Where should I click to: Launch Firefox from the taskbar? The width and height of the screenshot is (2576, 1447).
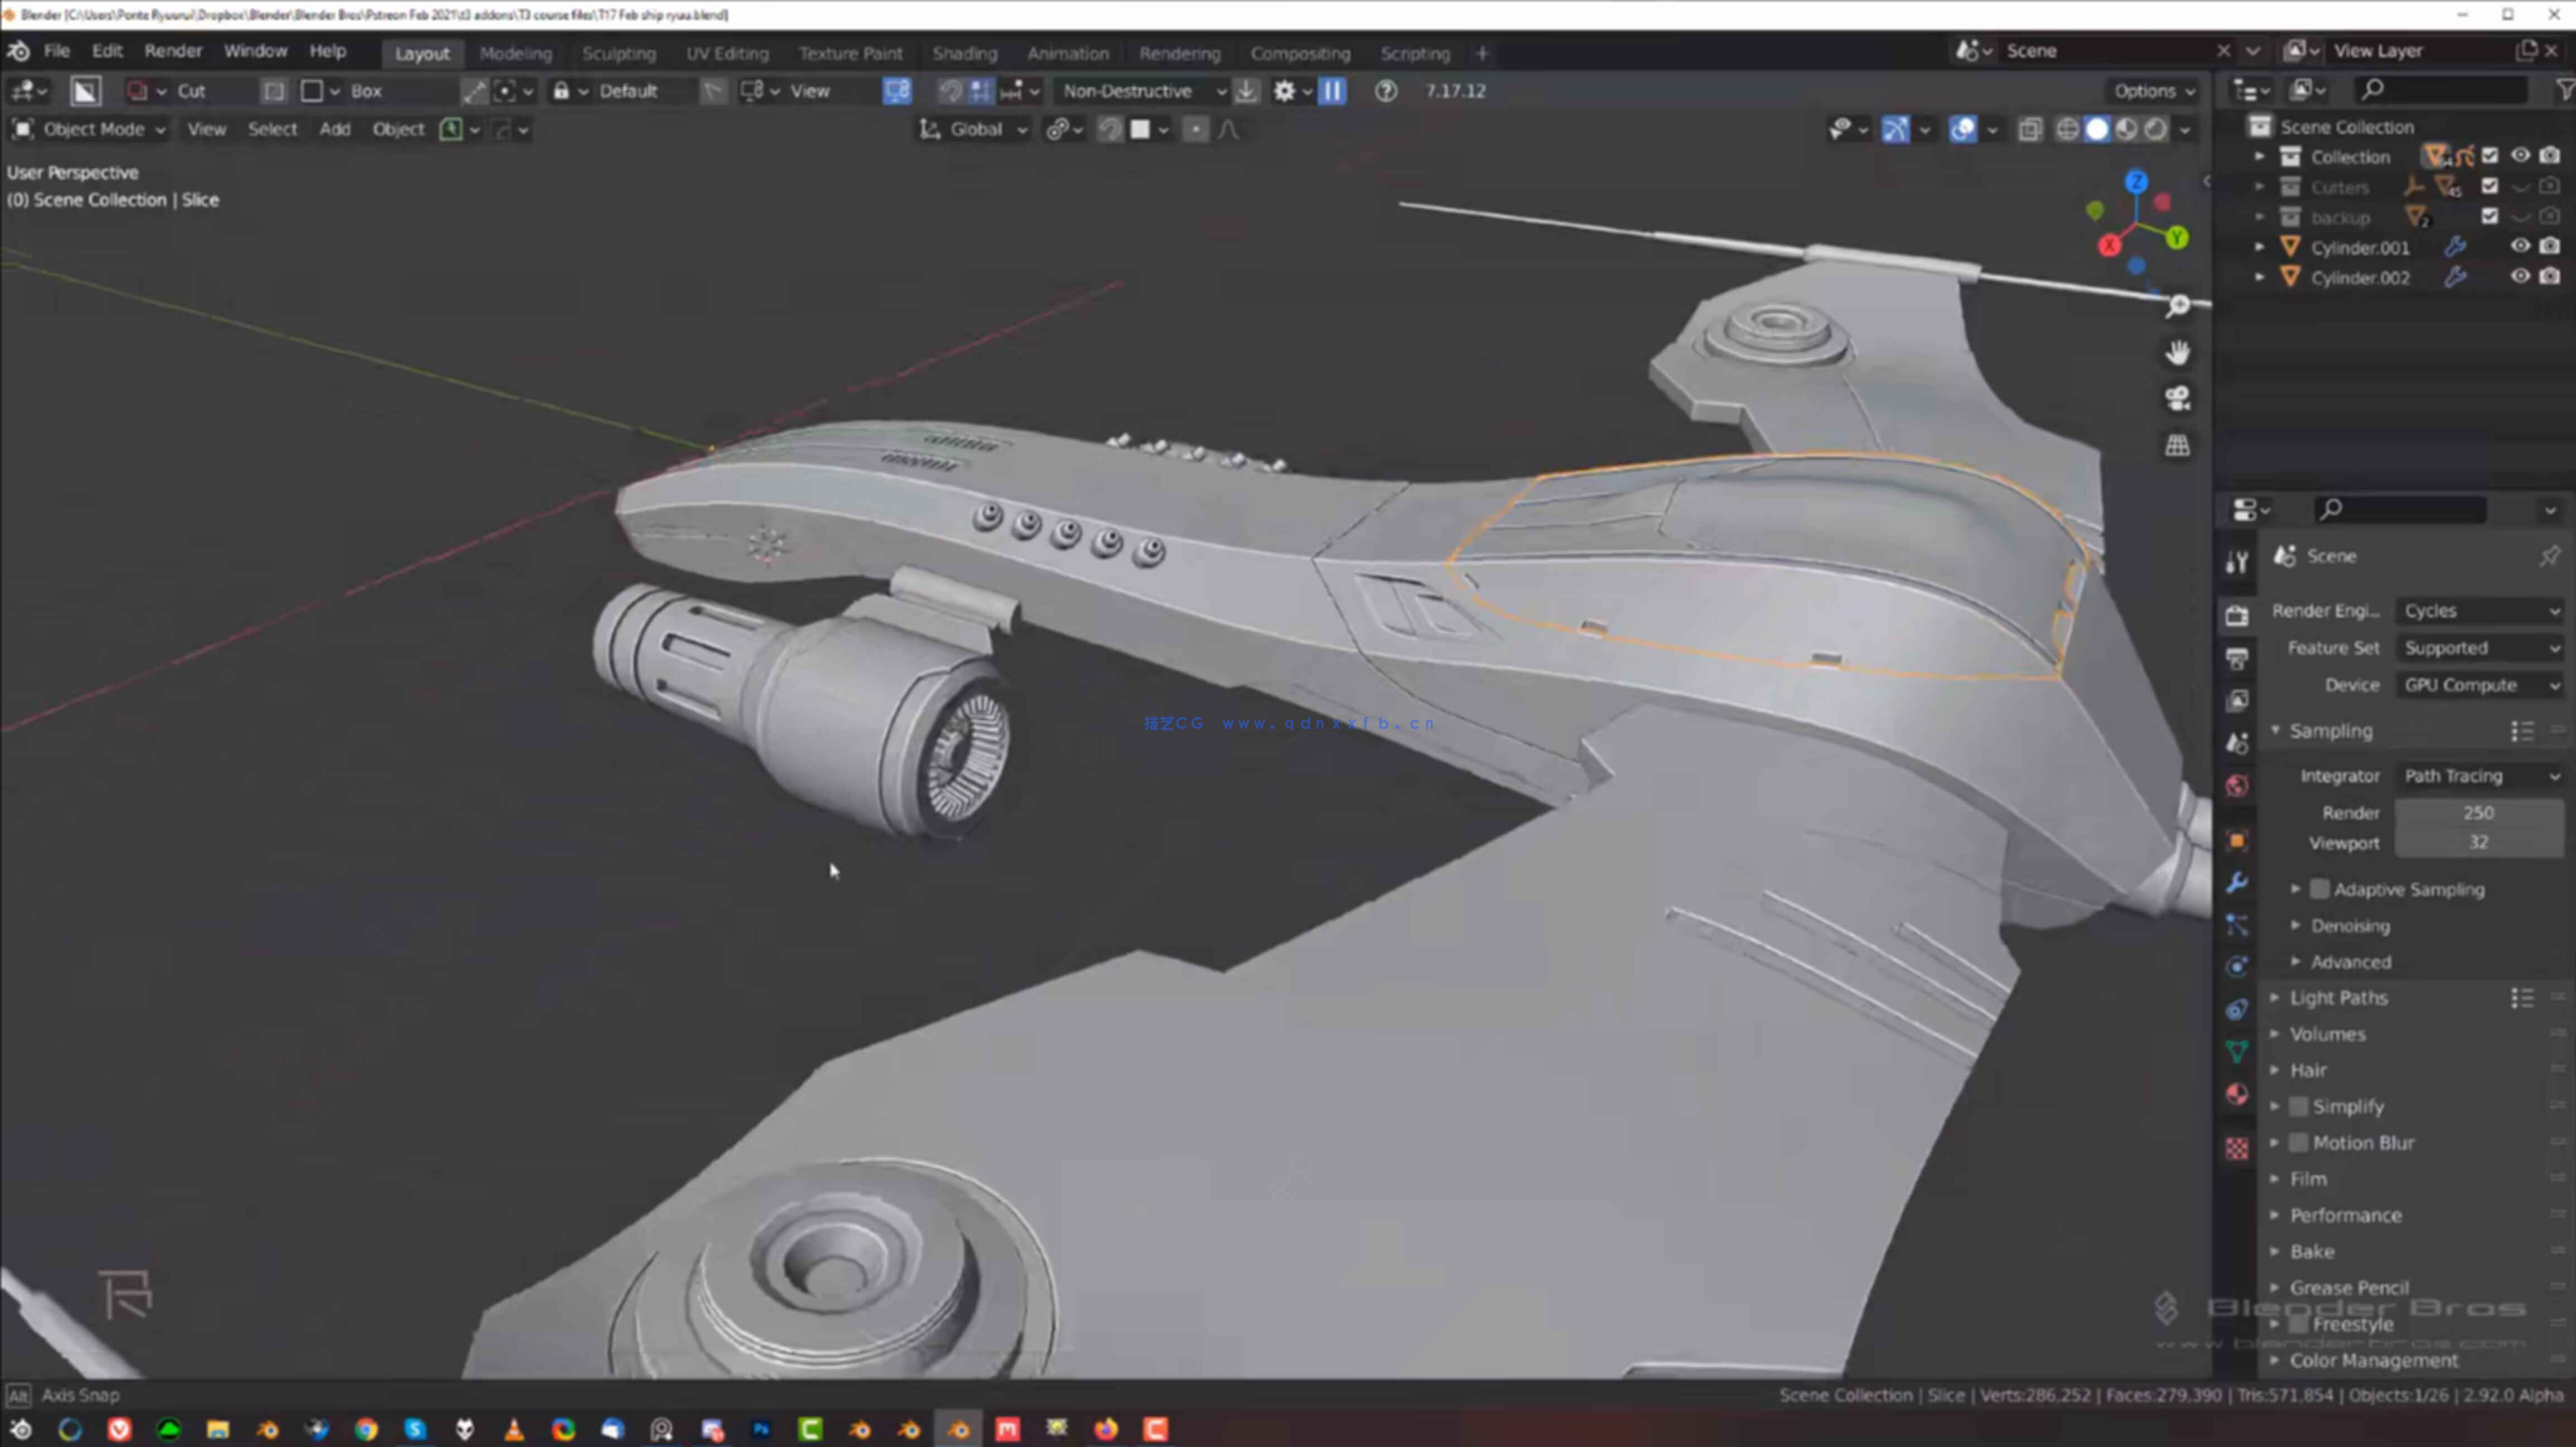(x=1106, y=1429)
